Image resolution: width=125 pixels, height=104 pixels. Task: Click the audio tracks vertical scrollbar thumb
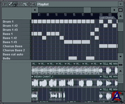coord(120,79)
